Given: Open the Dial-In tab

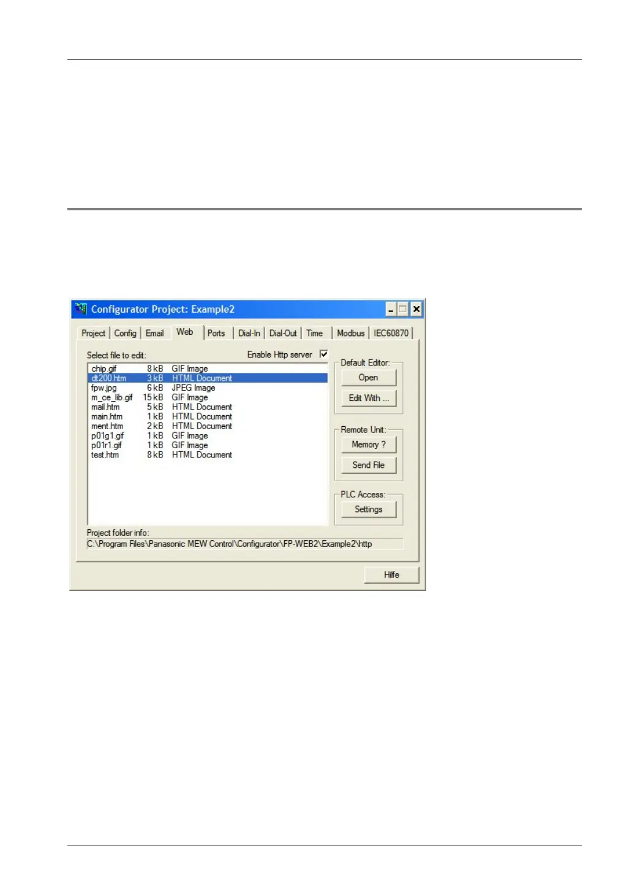Looking at the screenshot, I should click(249, 334).
